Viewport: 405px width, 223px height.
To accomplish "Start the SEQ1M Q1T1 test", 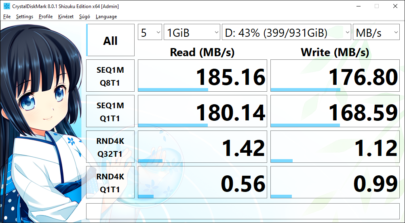I will 110,111.
